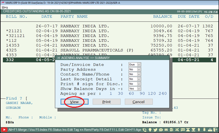
Task: Select bill *21121 row
Action: (109, 31)
